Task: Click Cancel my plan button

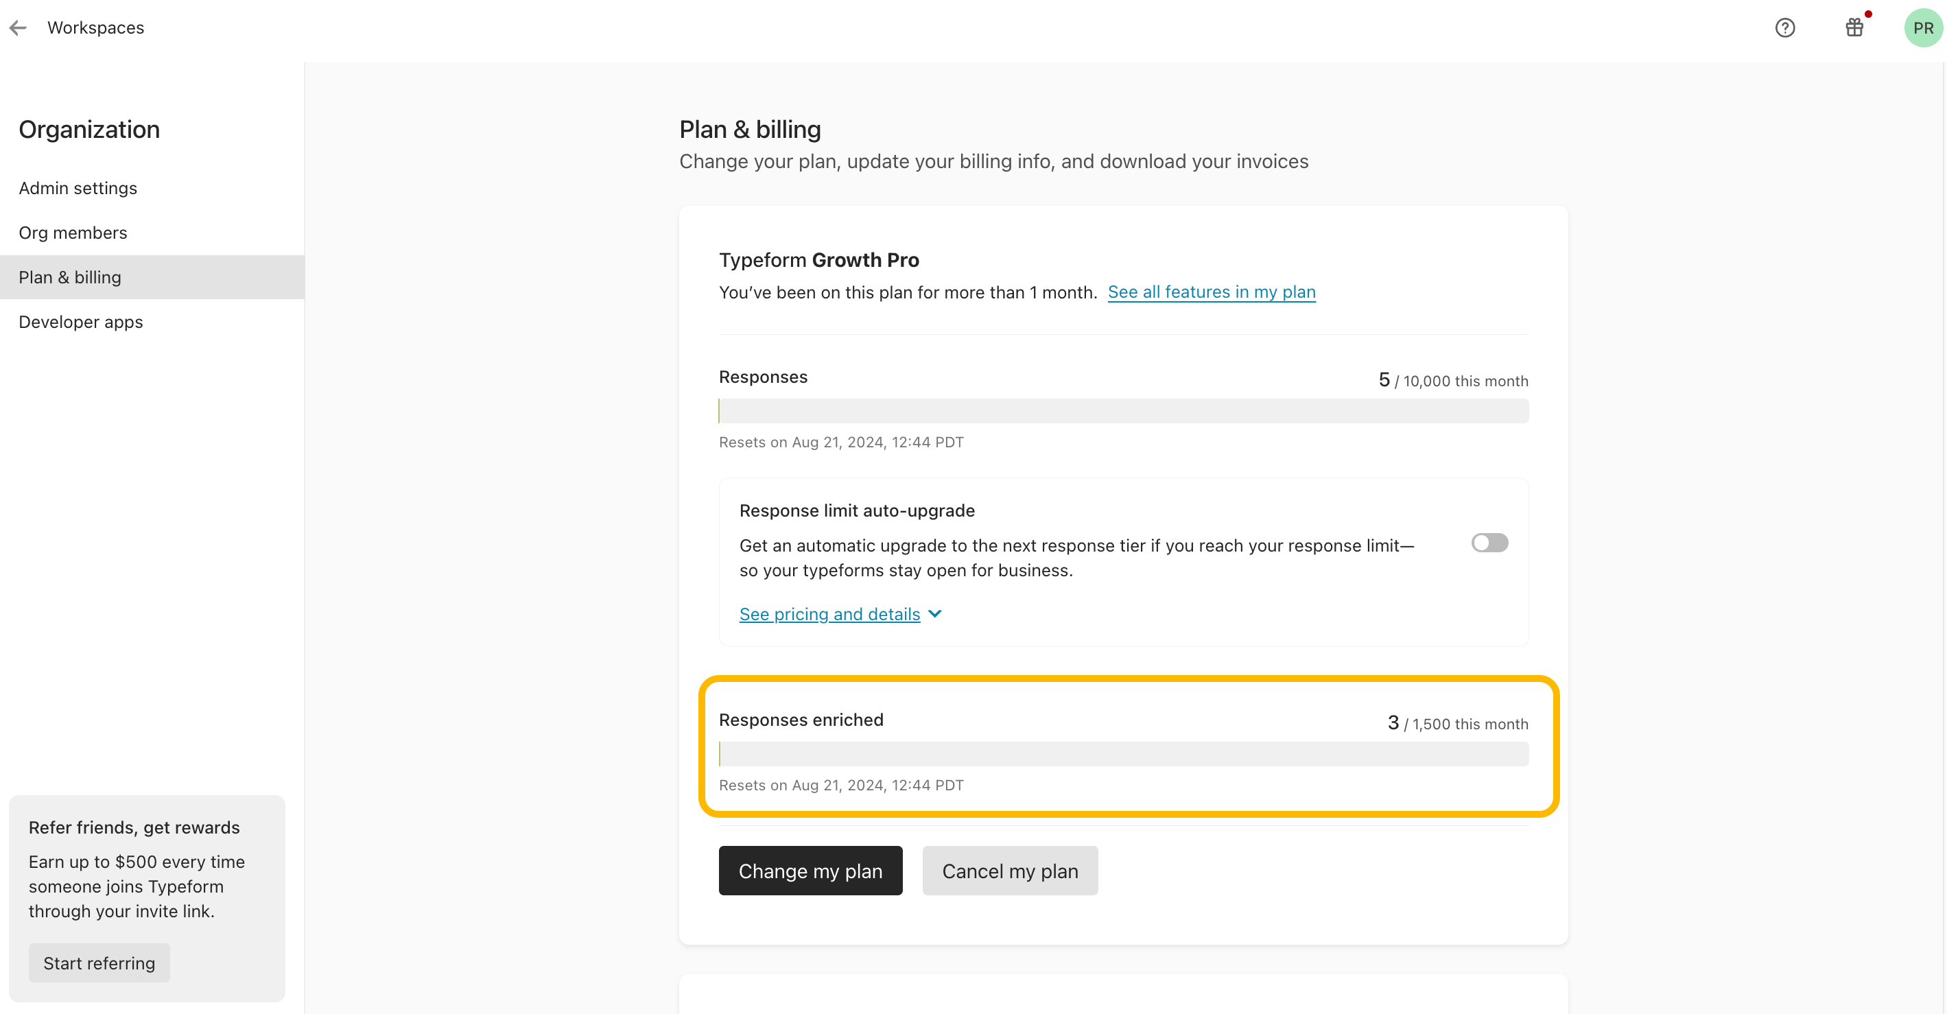Action: (x=1010, y=871)
